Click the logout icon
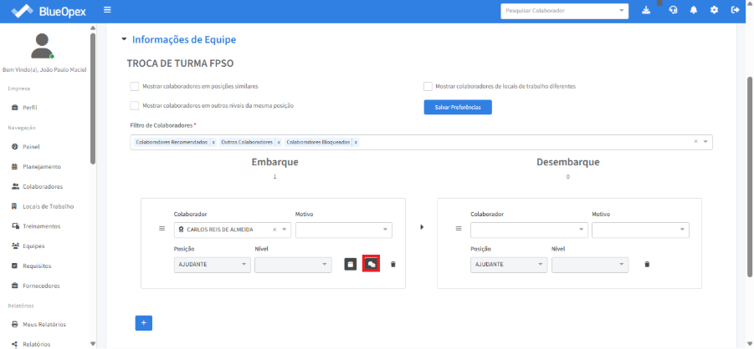The height and width of the screenshot is (349, 754). click(x=735, y=10)
